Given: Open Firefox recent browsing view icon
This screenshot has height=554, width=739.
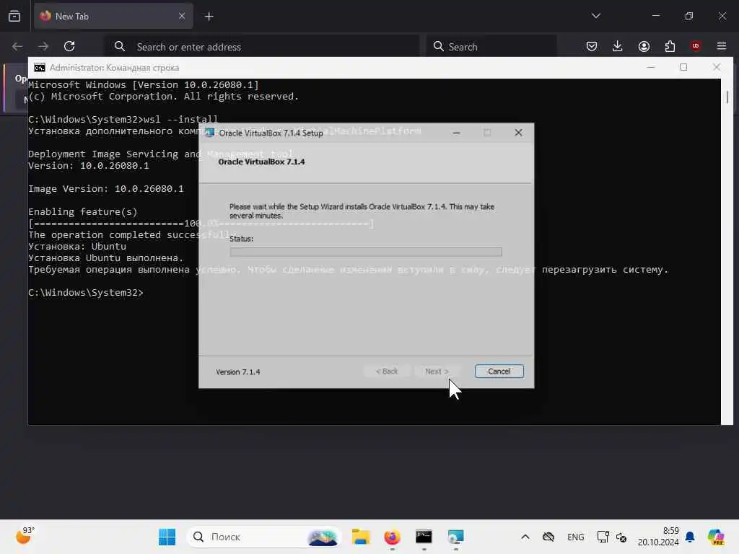Looking at the screenshot, I should pyautogui.click(x=14, y=16).
